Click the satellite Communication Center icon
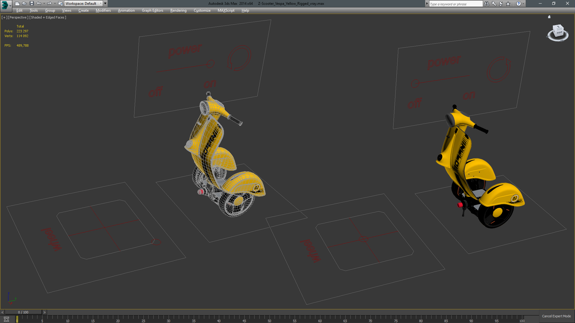 (501, 4)
